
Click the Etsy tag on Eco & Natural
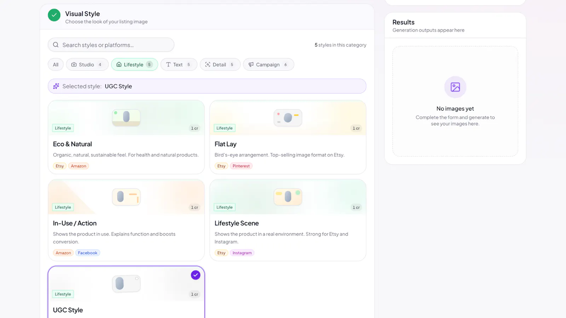point(60,166)
